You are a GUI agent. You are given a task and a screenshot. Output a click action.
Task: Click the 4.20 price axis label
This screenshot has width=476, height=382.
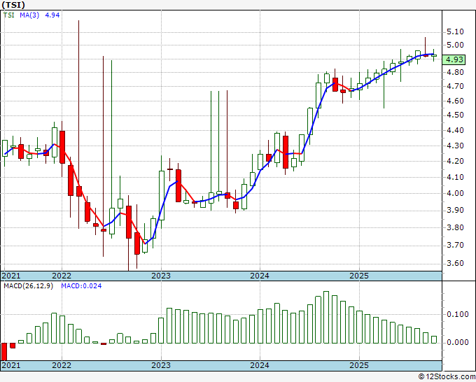tap(455, 162)
